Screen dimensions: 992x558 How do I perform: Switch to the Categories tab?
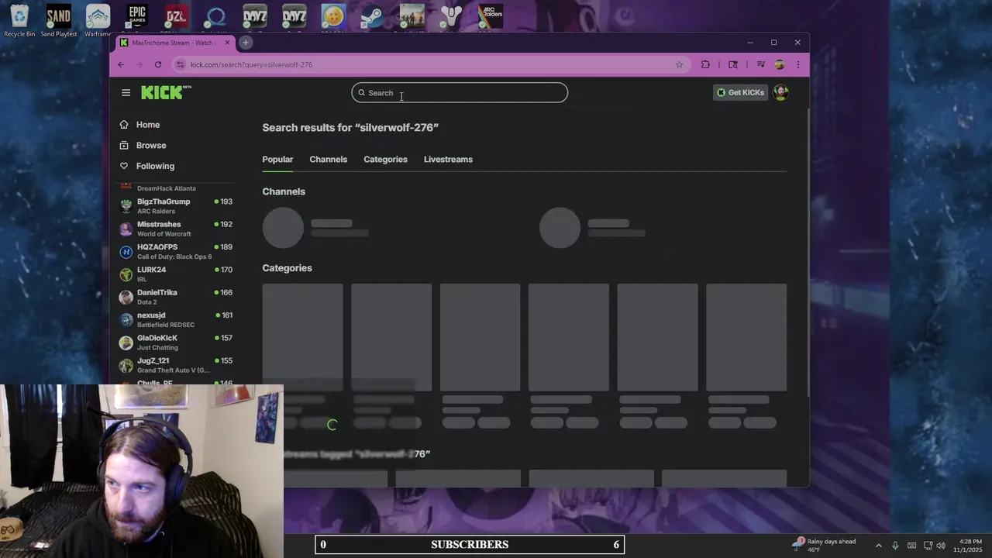pyautogui.click(x=385, y=159)
